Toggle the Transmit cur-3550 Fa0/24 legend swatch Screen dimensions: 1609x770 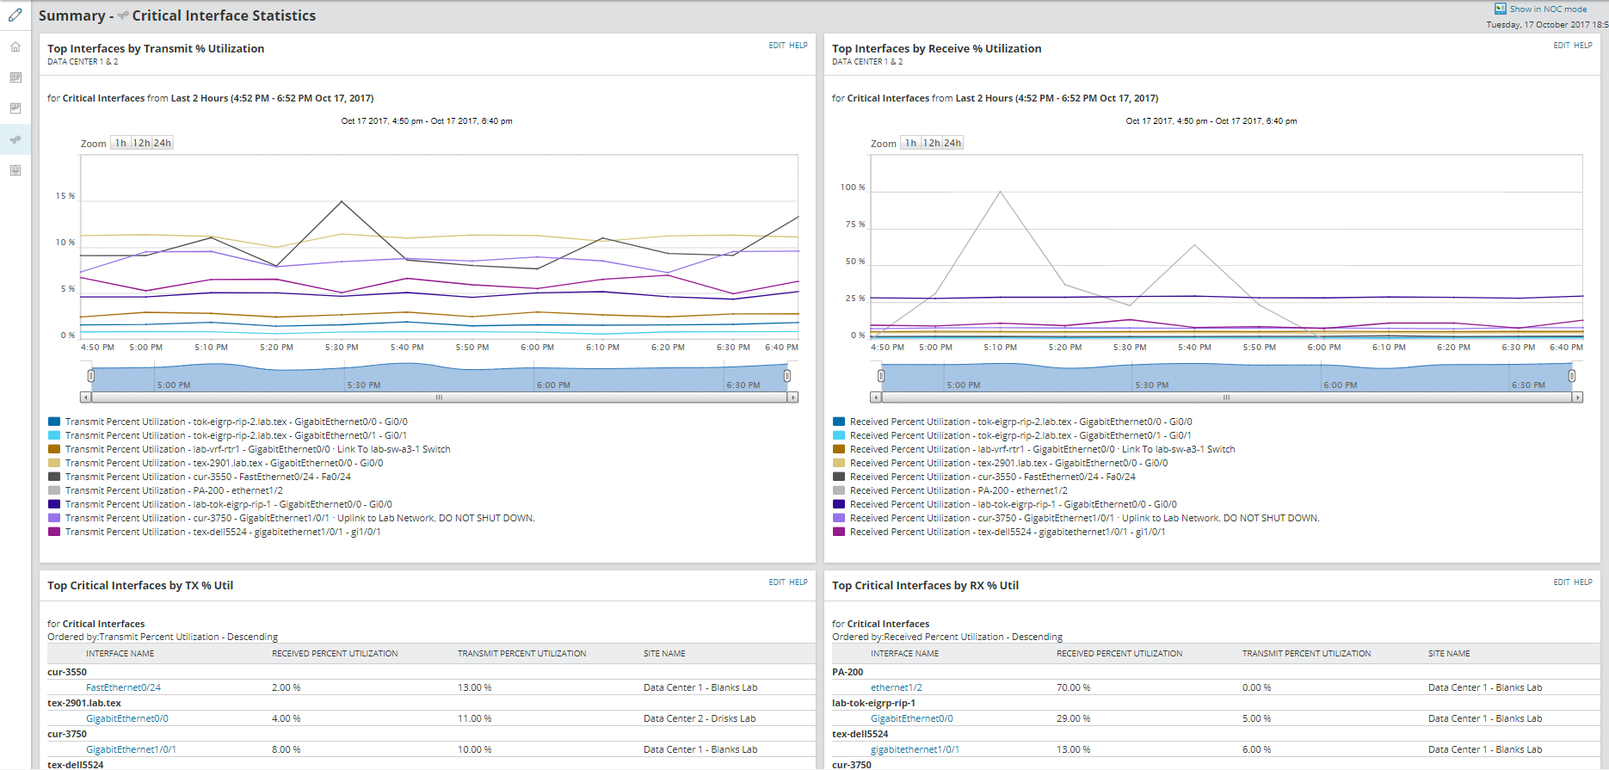[x=54, y=477]
